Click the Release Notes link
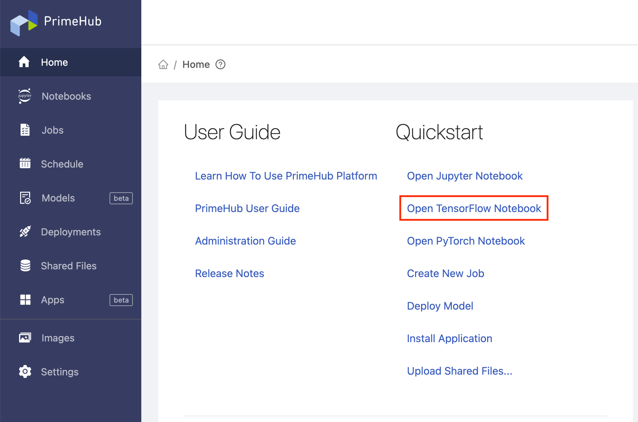638x422 pixels. pyautogui.click(x=230, y=273)
